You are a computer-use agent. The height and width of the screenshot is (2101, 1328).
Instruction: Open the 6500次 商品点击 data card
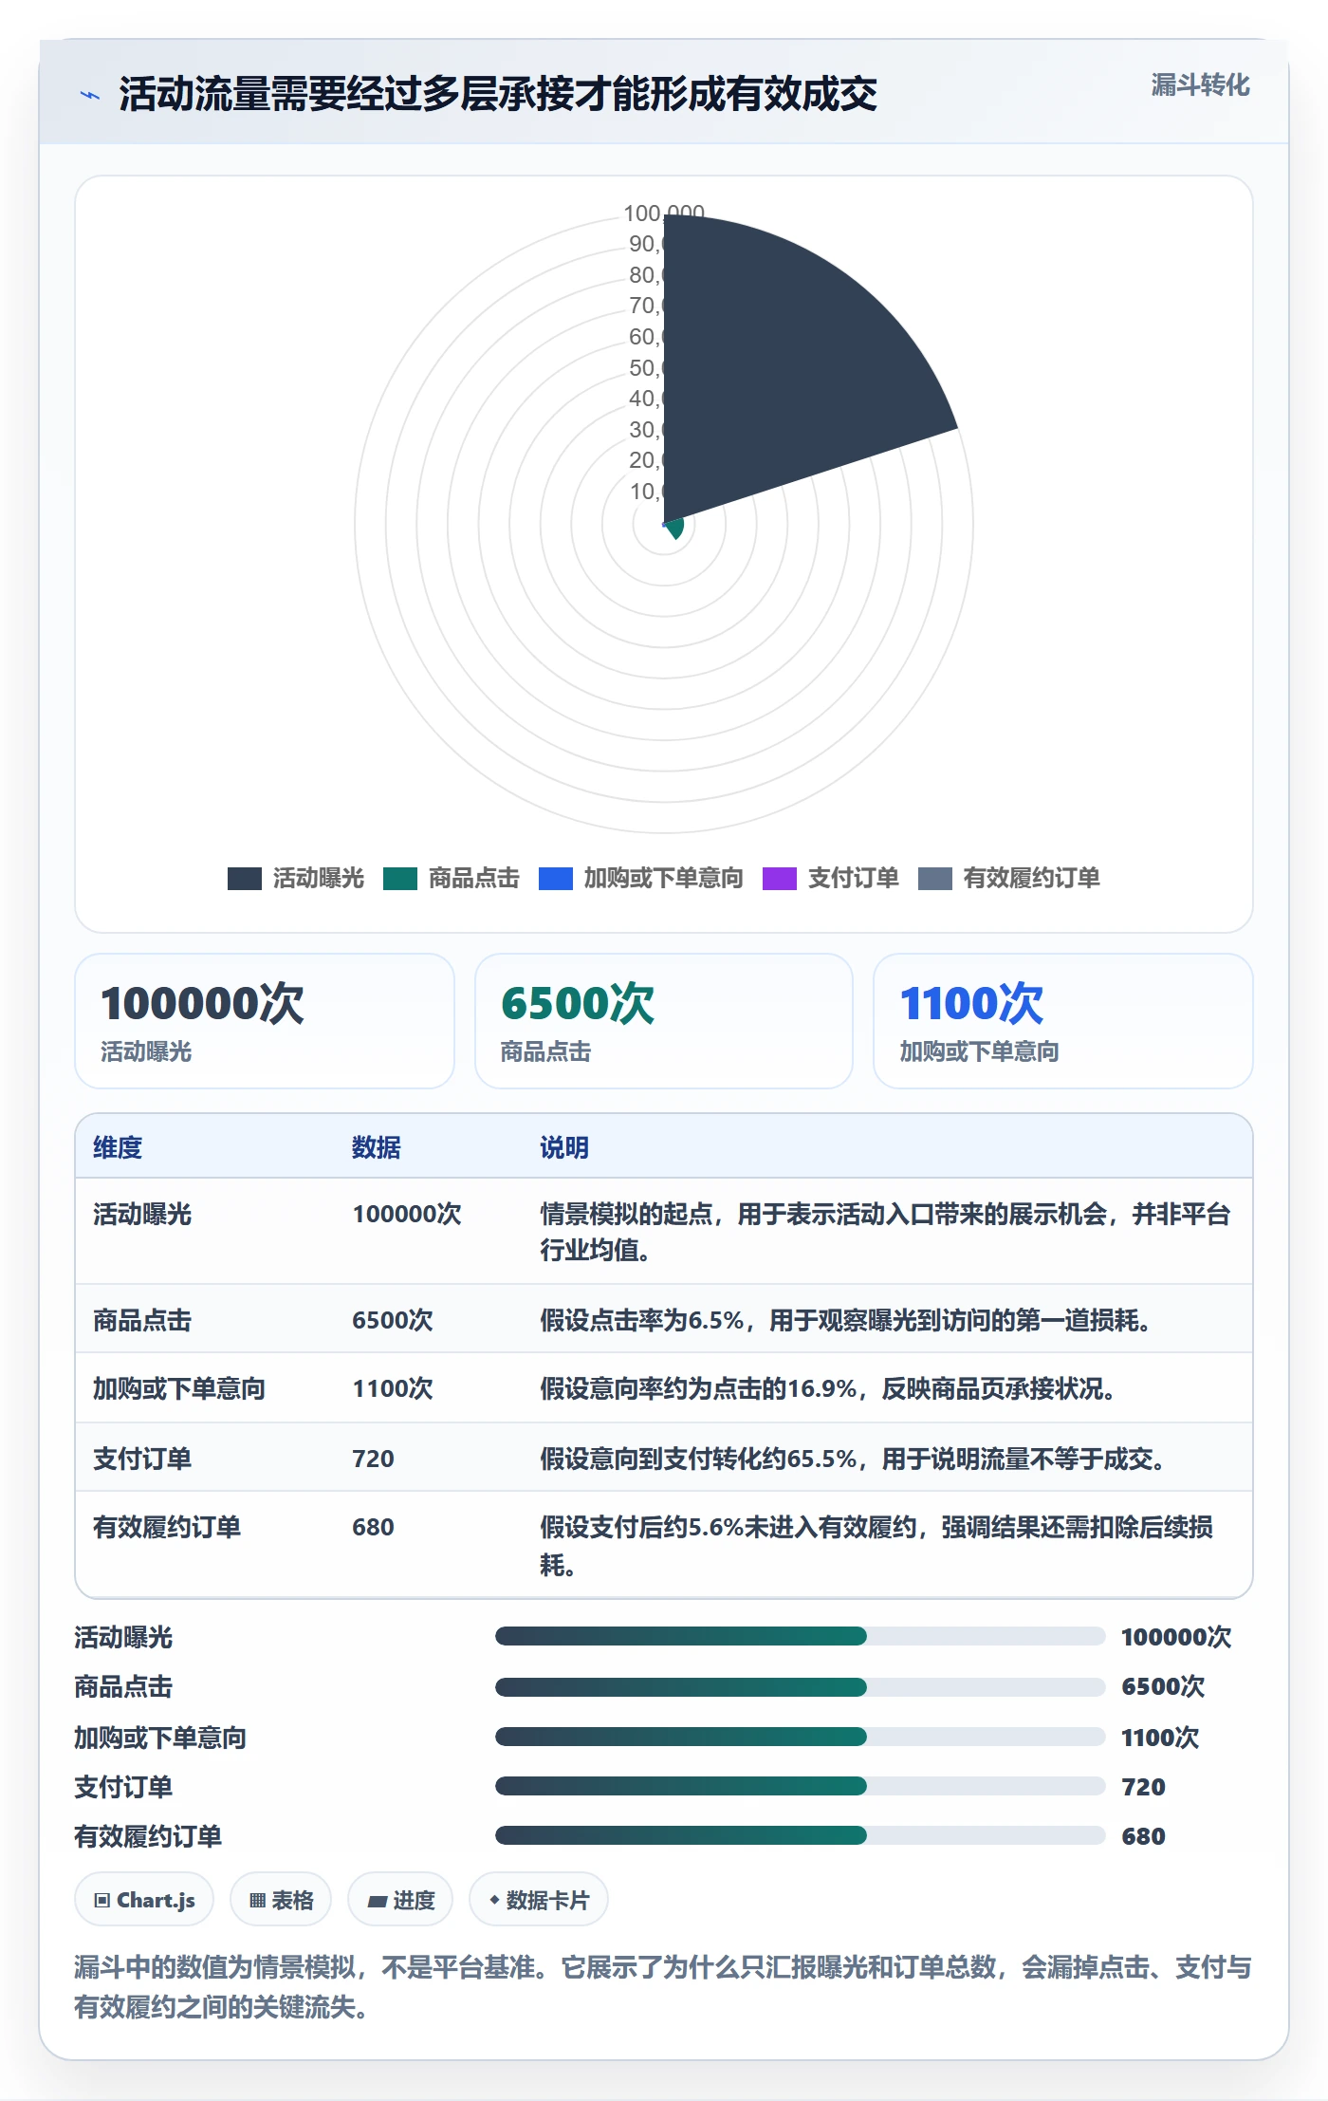click(664, 1021)
